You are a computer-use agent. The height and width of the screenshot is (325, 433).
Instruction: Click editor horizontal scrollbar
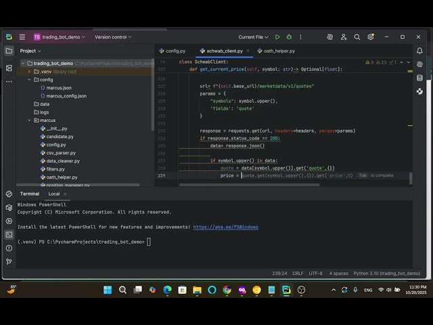pyautogui.click(x=250, y=185)
